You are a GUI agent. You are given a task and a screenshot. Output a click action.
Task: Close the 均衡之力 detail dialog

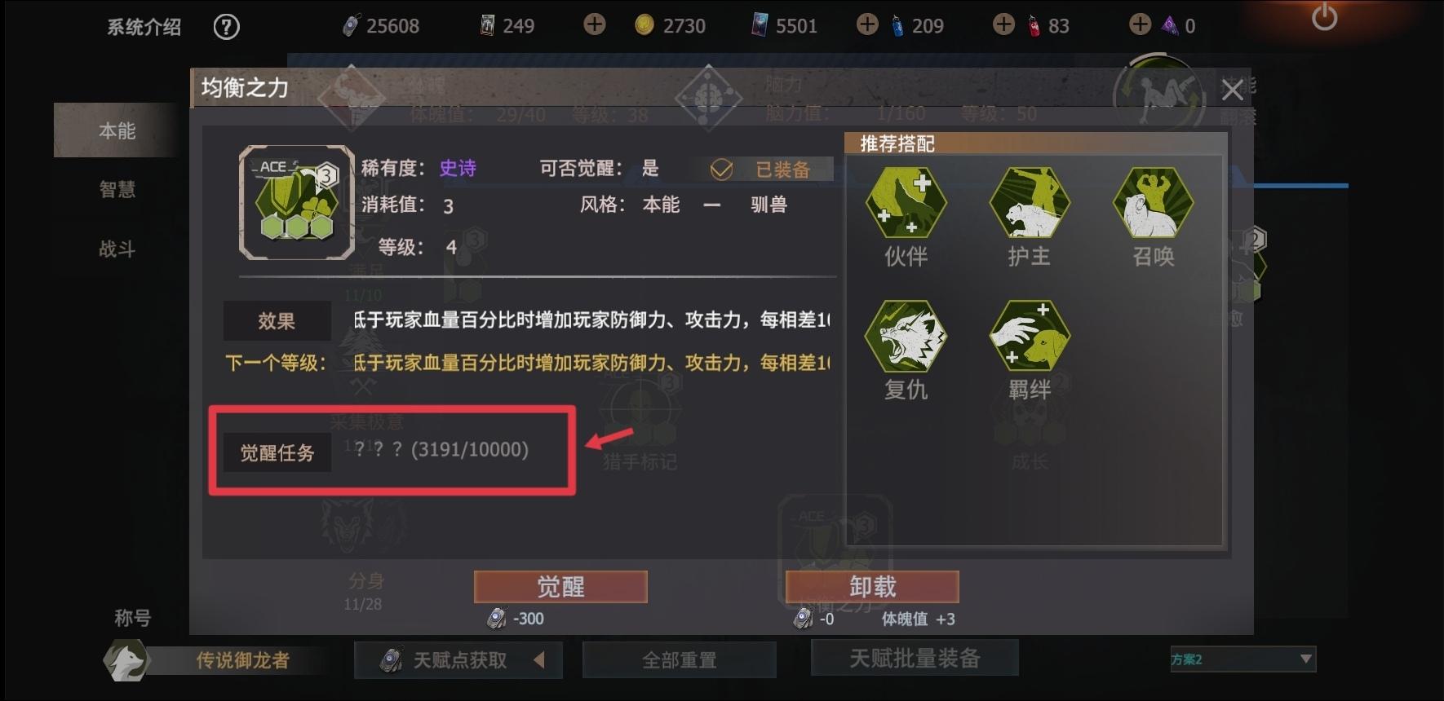point(1232,89)
